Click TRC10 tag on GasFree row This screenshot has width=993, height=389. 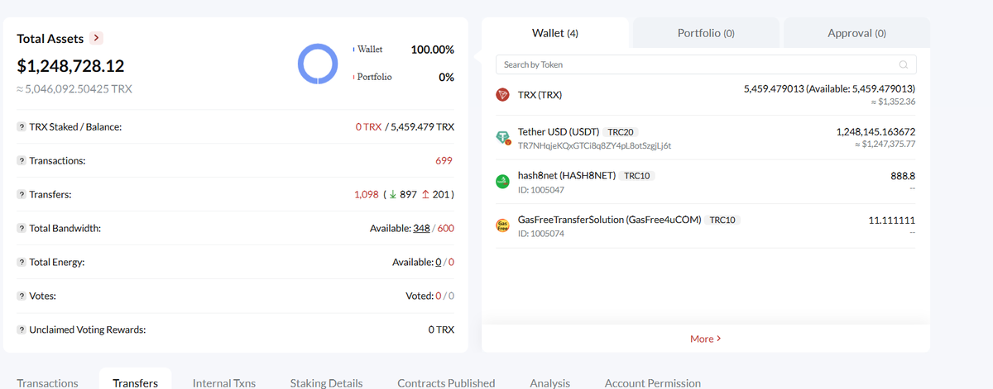pos(723,220)
